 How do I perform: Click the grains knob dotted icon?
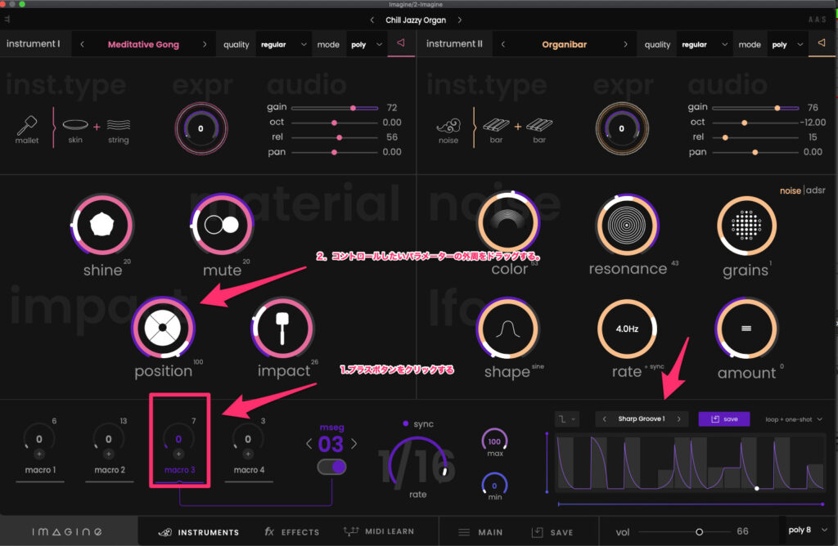tap(746, 225)
